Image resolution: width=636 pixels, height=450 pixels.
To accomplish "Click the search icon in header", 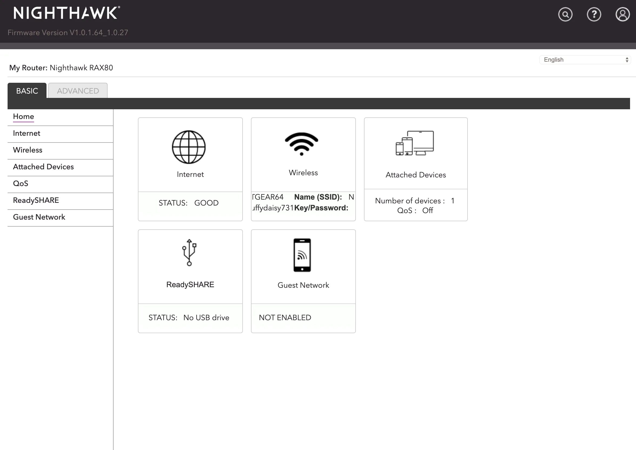I will tap(565, 14).
